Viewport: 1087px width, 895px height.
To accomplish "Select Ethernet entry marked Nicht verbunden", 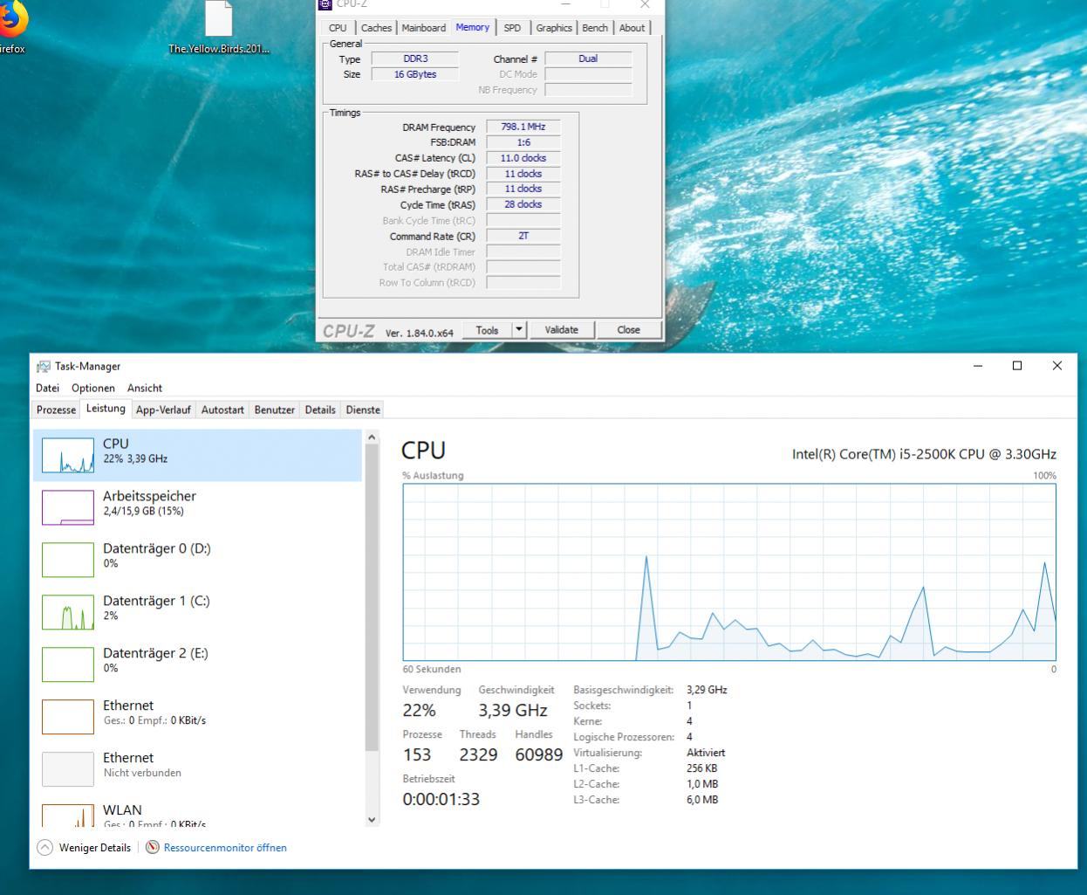I will tap(197, 769).
